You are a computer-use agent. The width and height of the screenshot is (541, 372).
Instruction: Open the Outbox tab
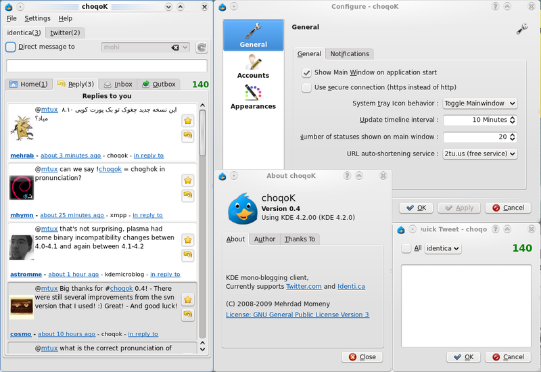click(x=159, y=84)
